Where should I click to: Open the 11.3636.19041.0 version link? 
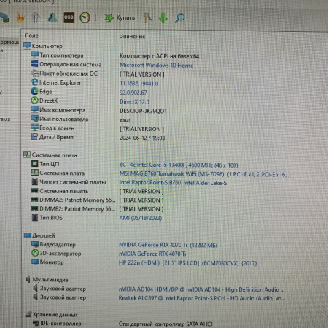pos(138,84)
